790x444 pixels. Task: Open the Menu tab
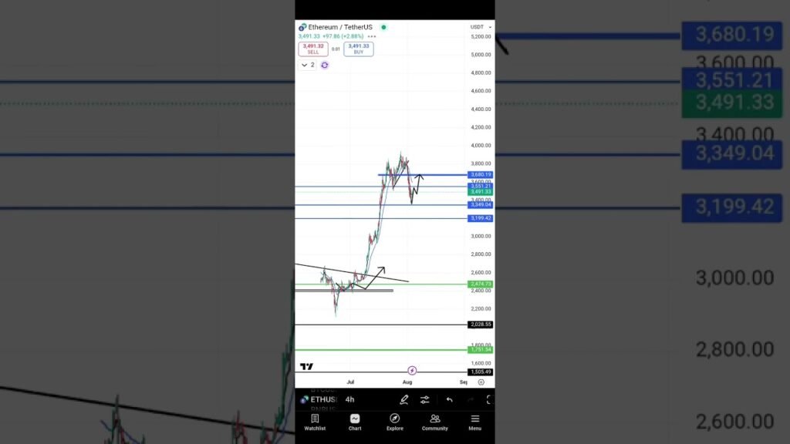474,422
